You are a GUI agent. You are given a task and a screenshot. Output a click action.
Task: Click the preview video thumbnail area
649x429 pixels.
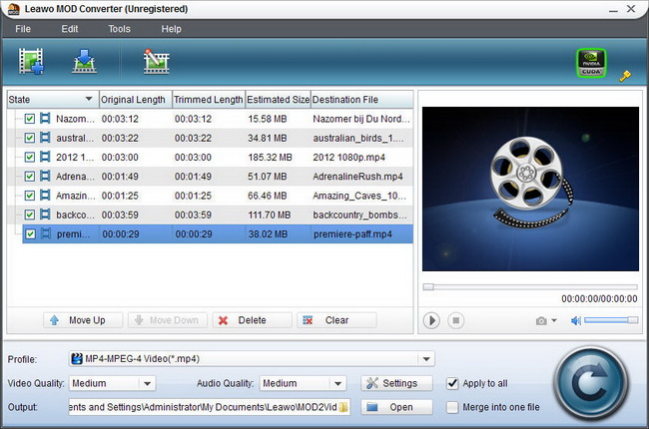[x=530, y=189]
